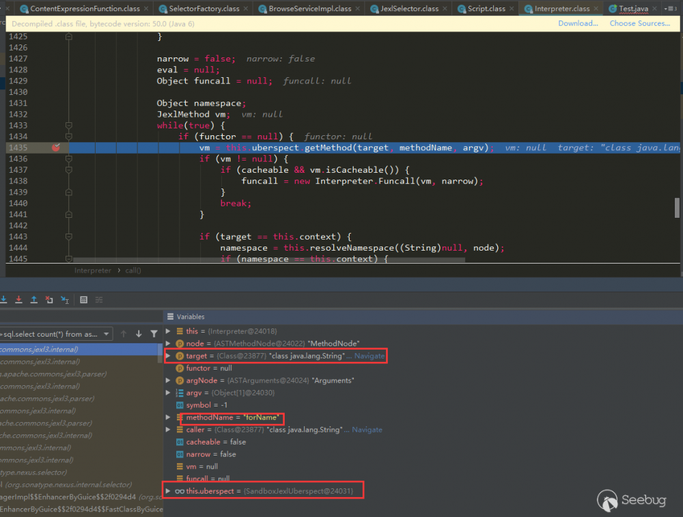Click the Choose Sources... link
683x517 pixels.
point(639,23)
